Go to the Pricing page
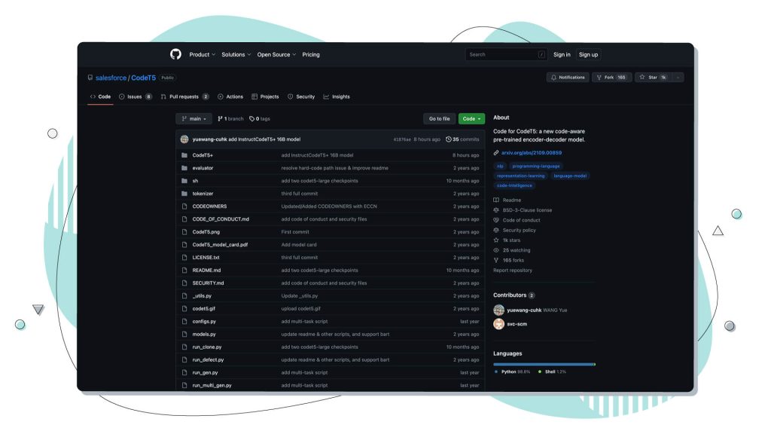The image size is (771, 434). click(311, 54)
